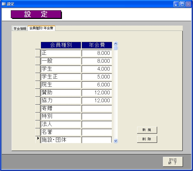The image size is (193, 171).
Task: Maximize the 設定 window
Action: point(182,4)
